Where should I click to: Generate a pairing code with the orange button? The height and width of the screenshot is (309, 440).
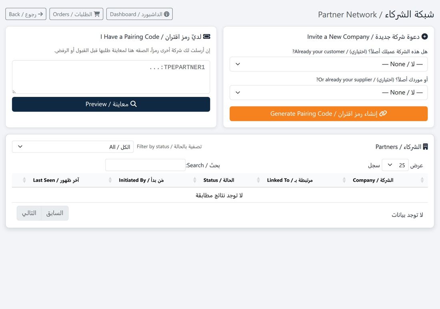[328, 114]
